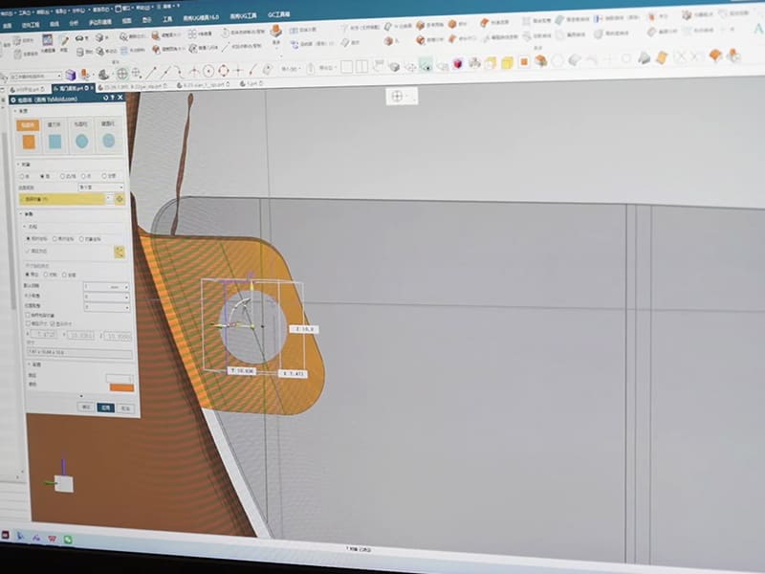This screenshot has width=765, height=574.
Task: Click the quadrant snap point icon (red dotted circle)
Action: pyautogui.click(x=224, y=71)
